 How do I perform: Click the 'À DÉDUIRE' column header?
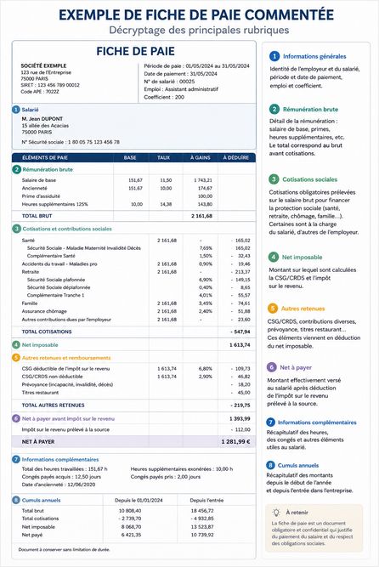click(235, 157)
